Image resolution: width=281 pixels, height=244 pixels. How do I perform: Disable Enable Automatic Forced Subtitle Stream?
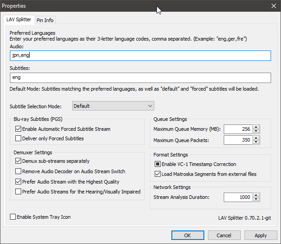[x=18, y=129]
